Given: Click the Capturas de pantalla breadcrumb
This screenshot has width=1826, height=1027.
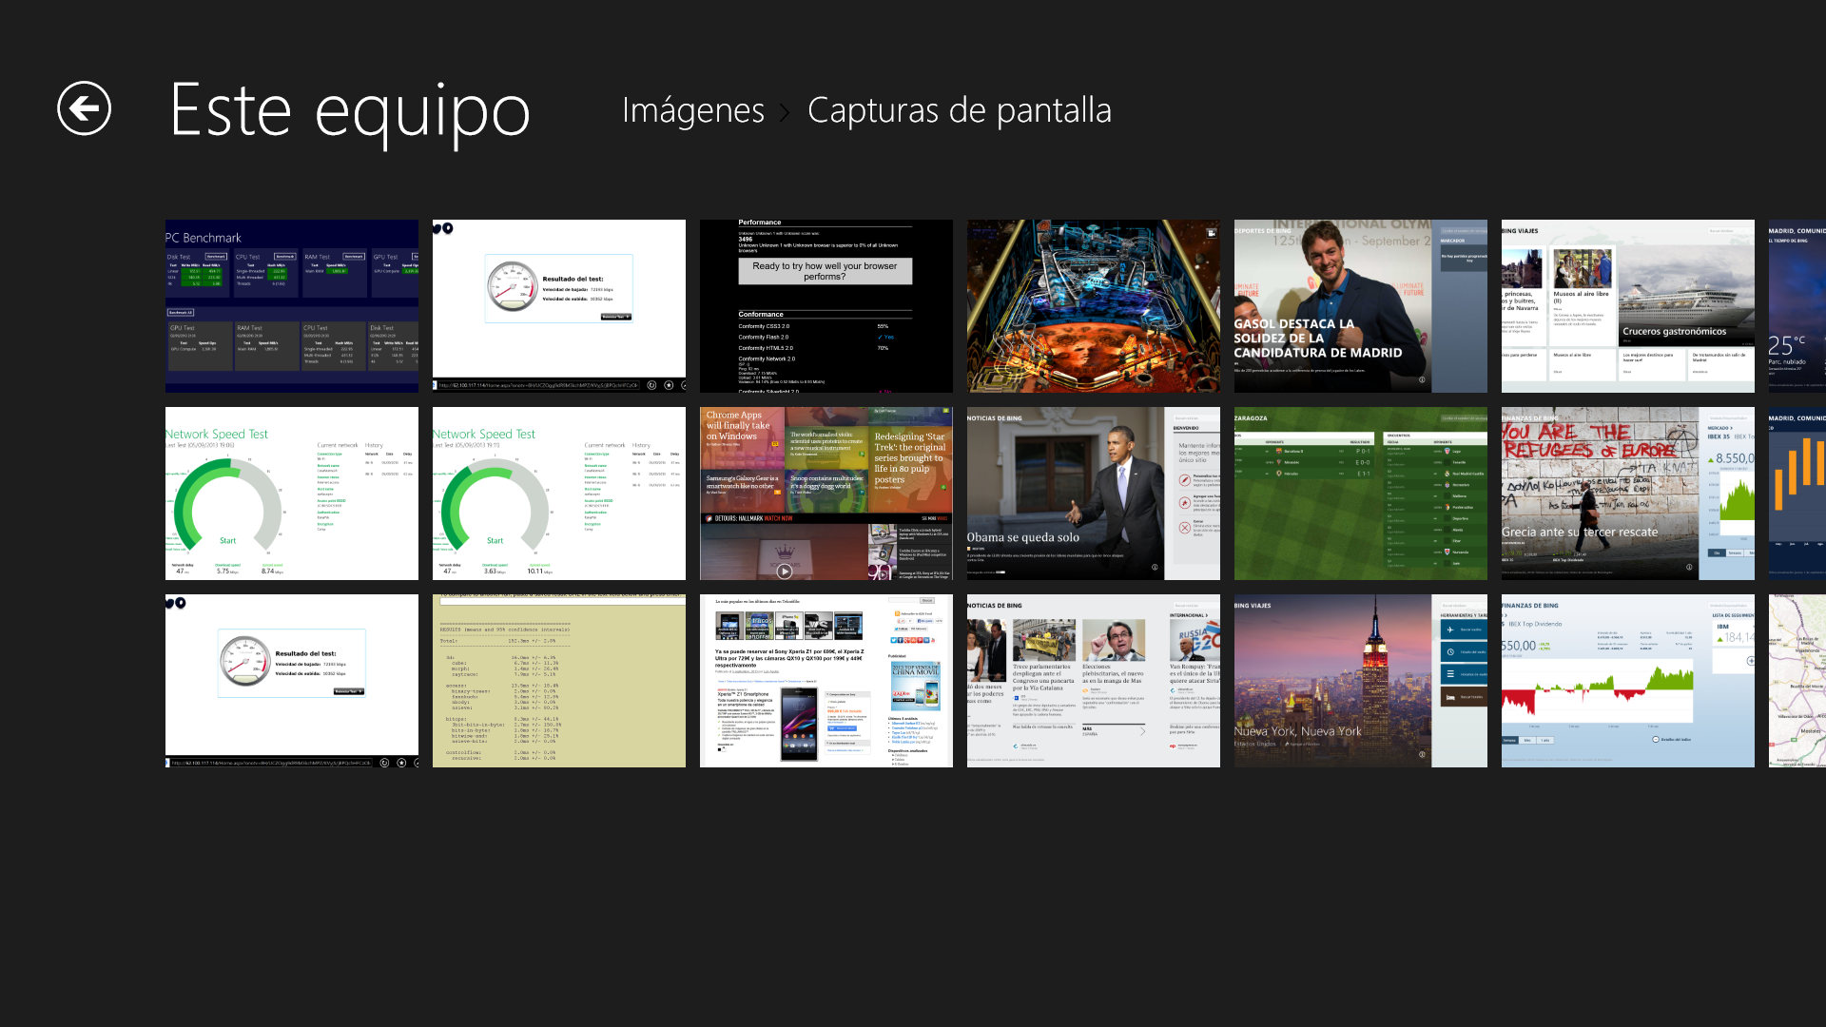Looking at the screenshot, I should pos(959,110).
